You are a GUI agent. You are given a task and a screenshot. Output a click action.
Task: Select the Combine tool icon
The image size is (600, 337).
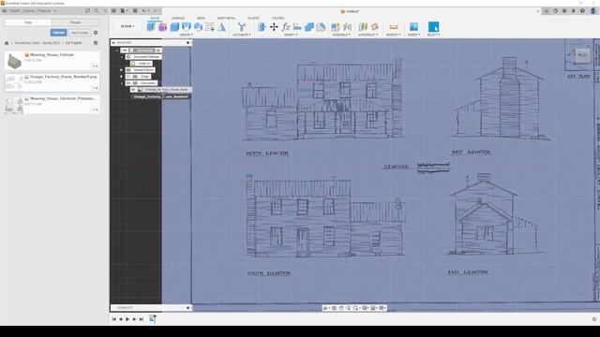click(309, 27)
